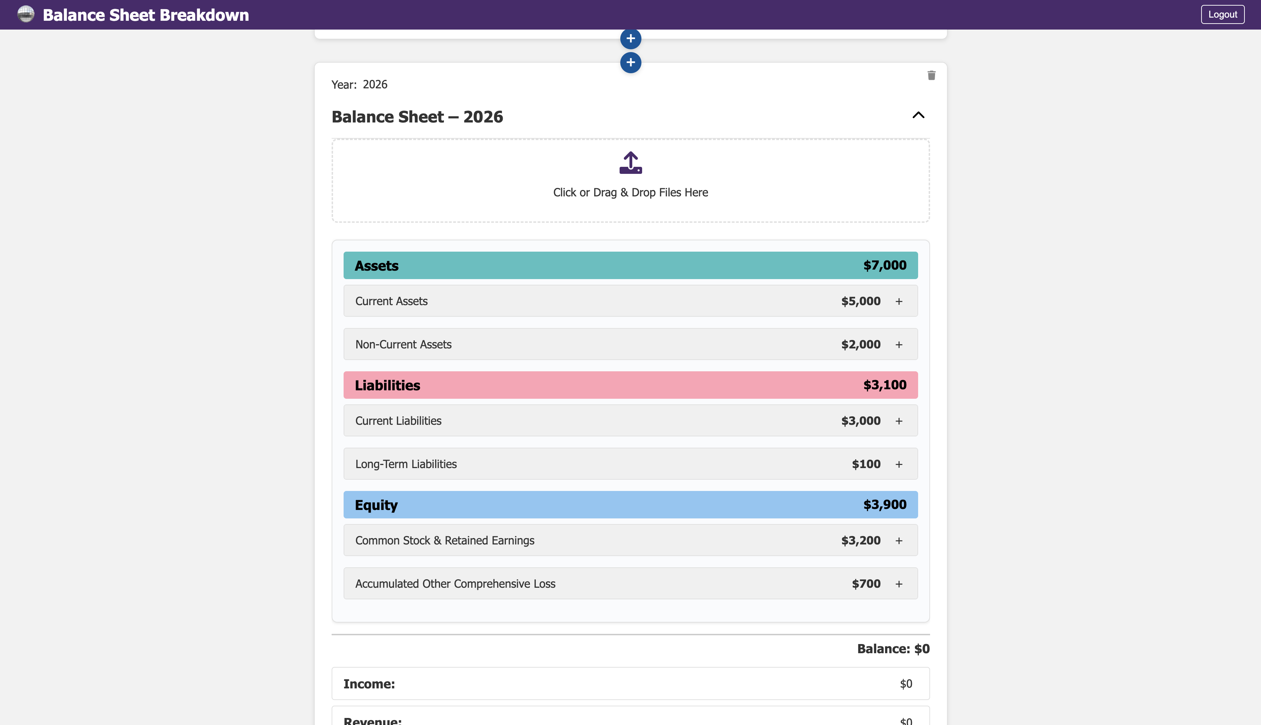This screenshot has height=725, width=1261.
Task: Click the pink Liabilities header bar
Action: coord(630,385)
